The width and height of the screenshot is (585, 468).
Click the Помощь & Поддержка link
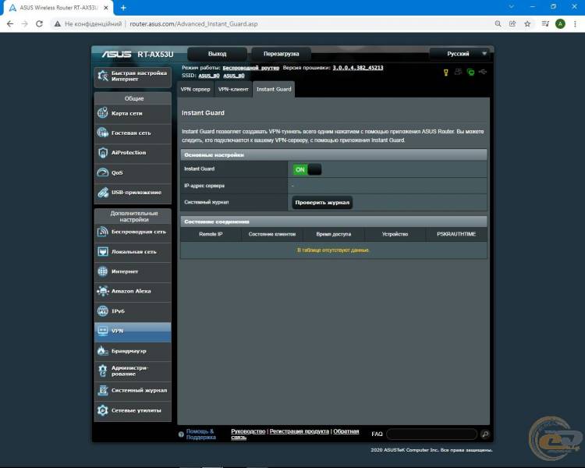200,434
